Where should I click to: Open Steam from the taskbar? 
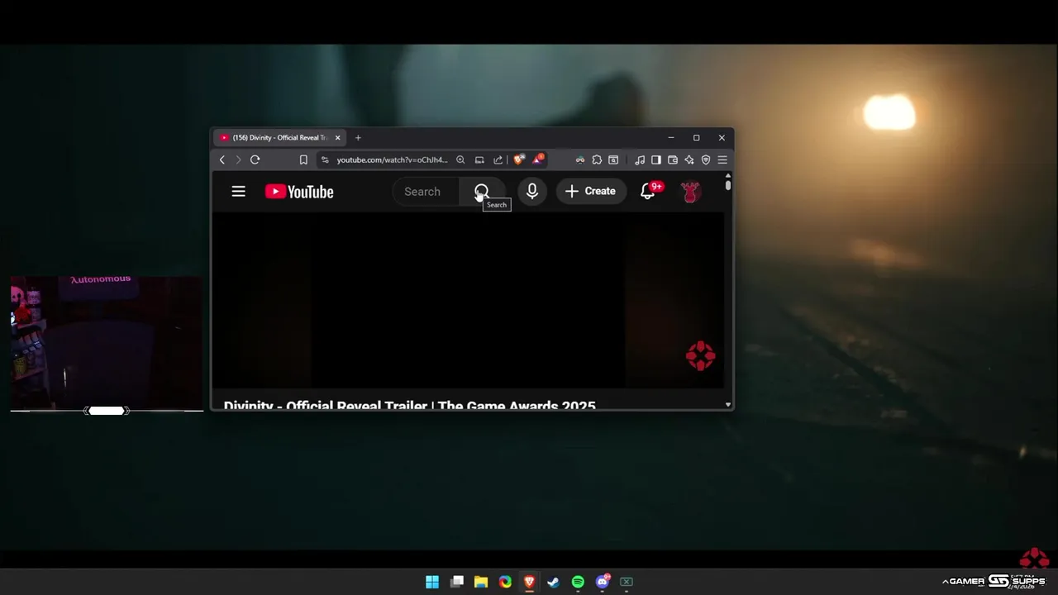[x=554, y=582]
